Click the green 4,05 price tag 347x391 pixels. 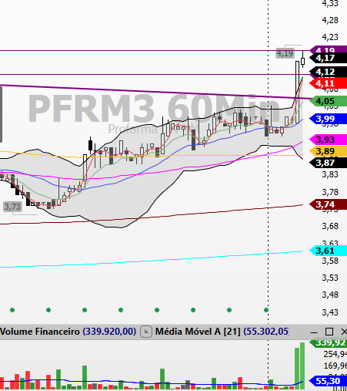pos(329,101)
